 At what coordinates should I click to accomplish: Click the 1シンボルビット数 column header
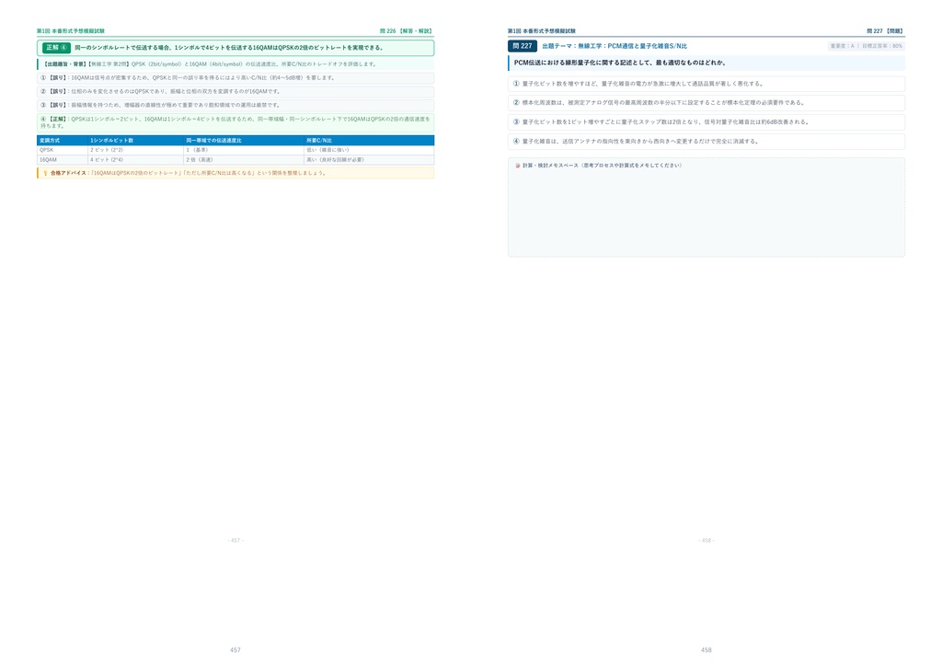click(136, 141)
